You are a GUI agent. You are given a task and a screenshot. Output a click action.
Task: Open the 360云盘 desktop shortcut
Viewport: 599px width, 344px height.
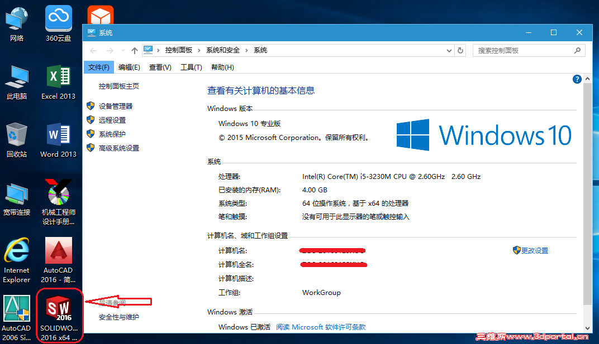59,23
